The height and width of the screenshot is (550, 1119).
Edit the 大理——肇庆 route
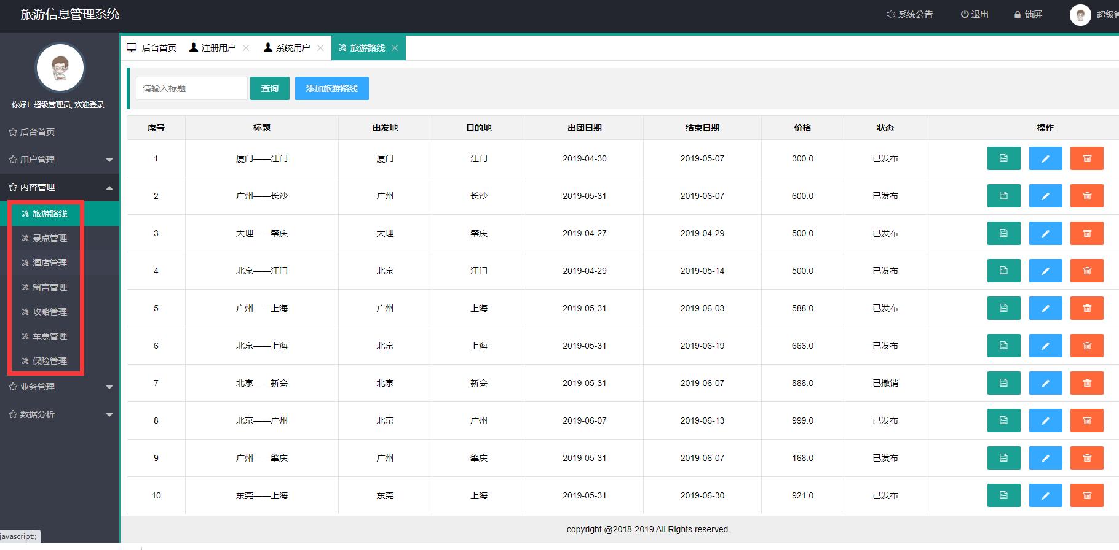tap(1045, 233)
